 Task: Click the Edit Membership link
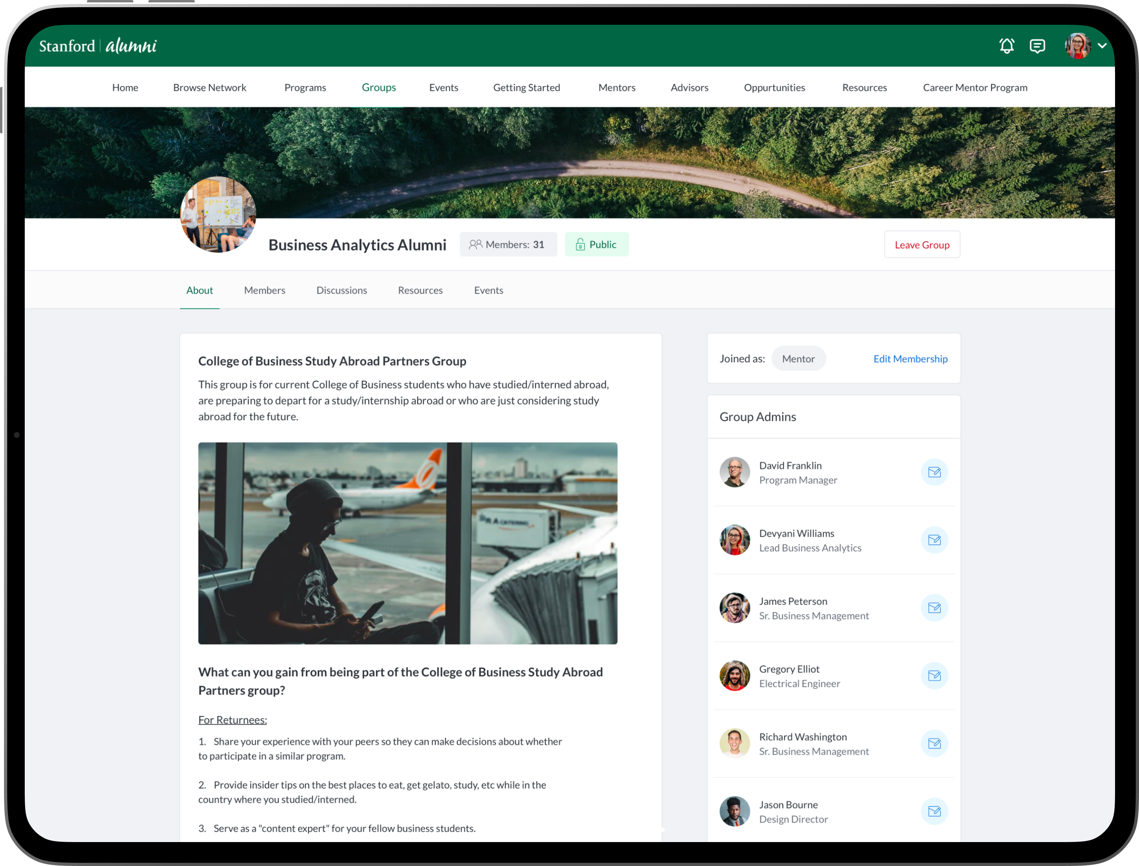[910, 359]
